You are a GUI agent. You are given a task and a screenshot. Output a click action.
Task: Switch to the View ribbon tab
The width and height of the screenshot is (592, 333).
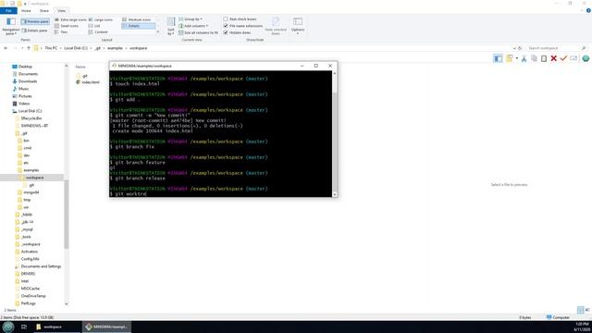point(62,11)
